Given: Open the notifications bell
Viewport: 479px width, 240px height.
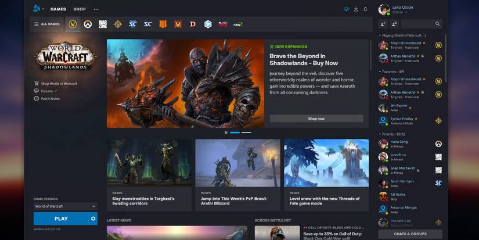Looking at the screenshot, I should point(365,9).
